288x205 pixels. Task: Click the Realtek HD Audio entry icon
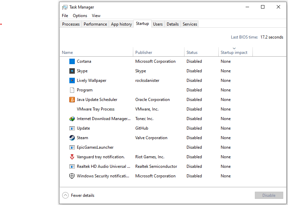pyautogui.click(x=72, y=166)
